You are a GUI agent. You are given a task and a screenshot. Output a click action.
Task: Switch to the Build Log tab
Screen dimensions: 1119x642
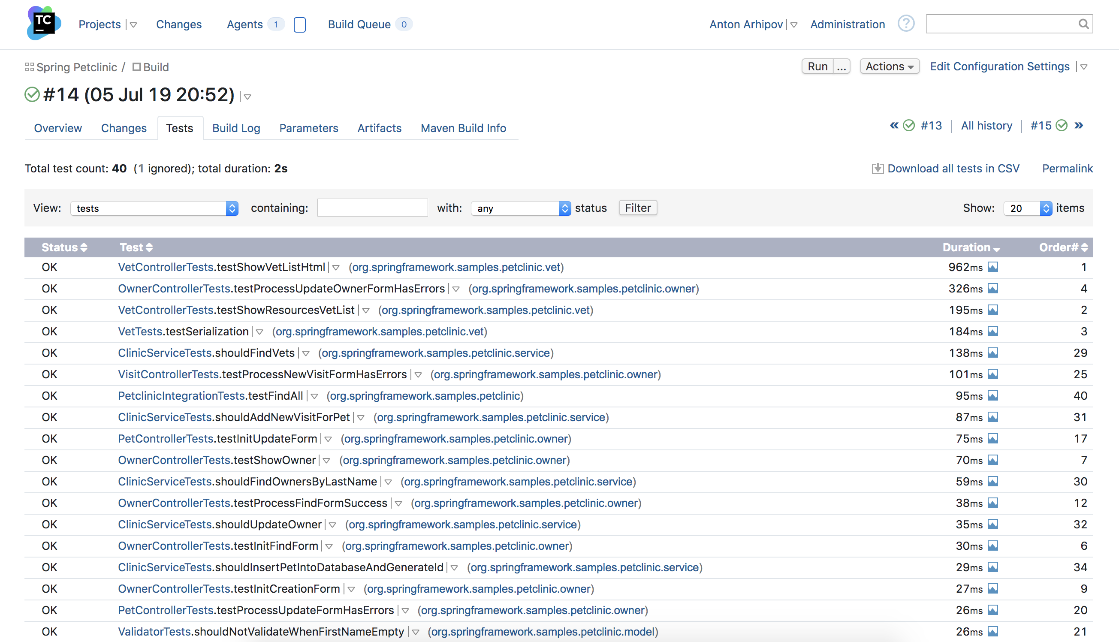(236, 128)
